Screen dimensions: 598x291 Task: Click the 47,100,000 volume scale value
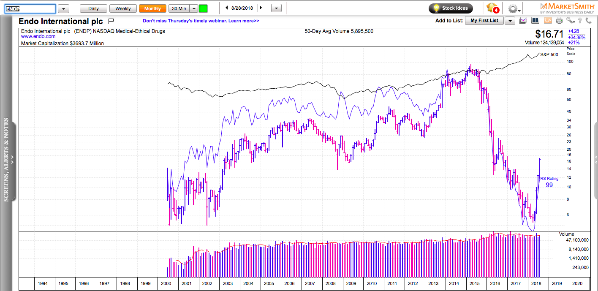(x=577, y=240)
